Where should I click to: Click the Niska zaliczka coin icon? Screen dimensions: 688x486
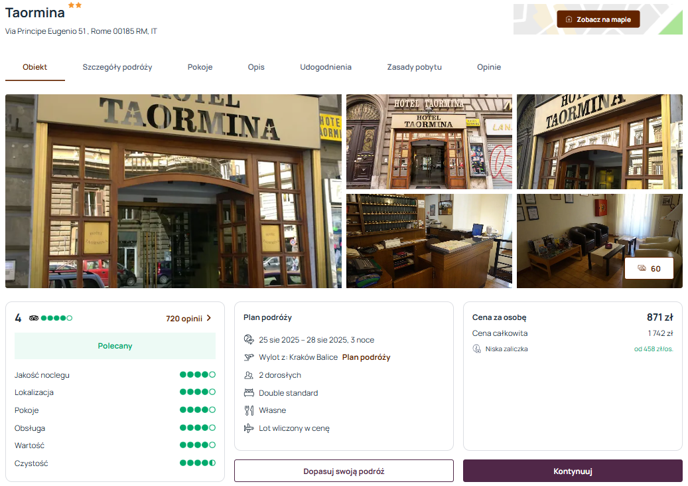(476, 349)
